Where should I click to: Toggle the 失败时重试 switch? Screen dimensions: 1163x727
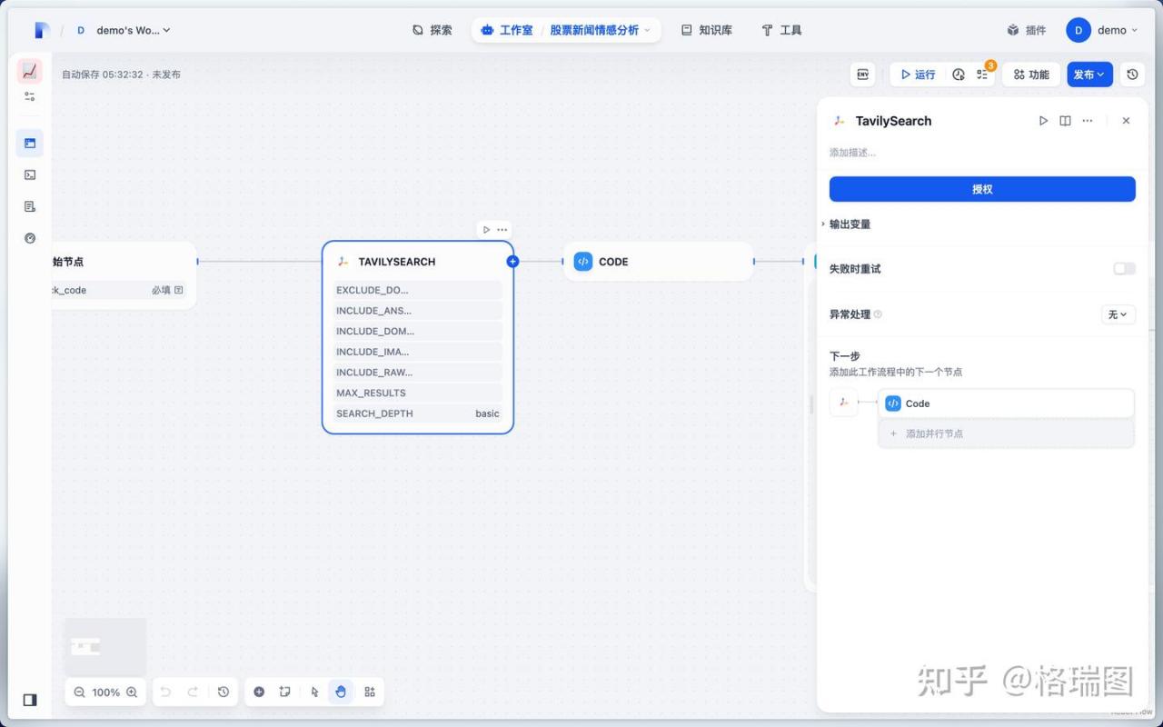[x=1124, y=269]
